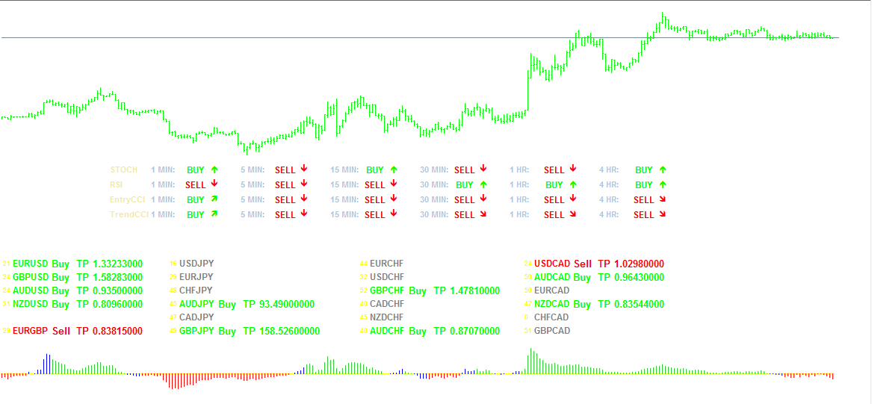Click the diagonal arrow beside TrendCCI 4 HR SELL
872x404 pixels.
click(x=663, y=214)
